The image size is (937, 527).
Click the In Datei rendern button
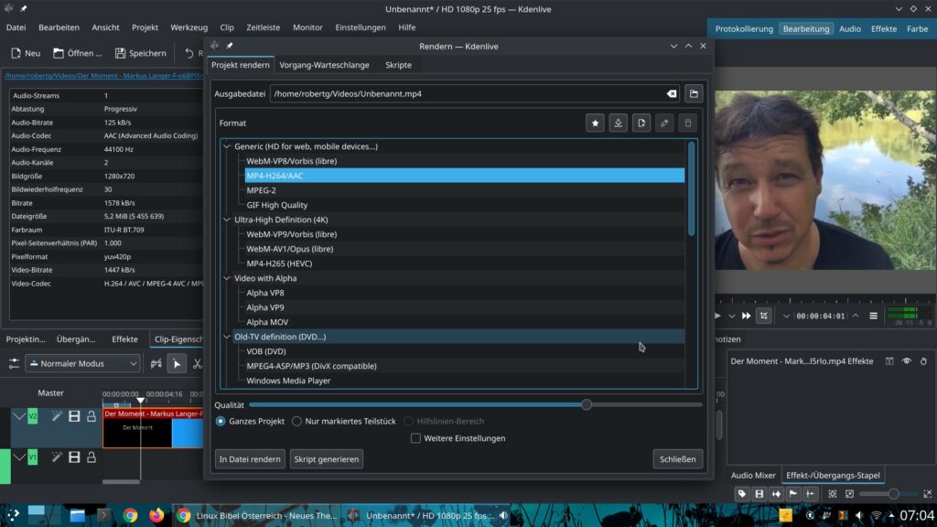[250, 459]
